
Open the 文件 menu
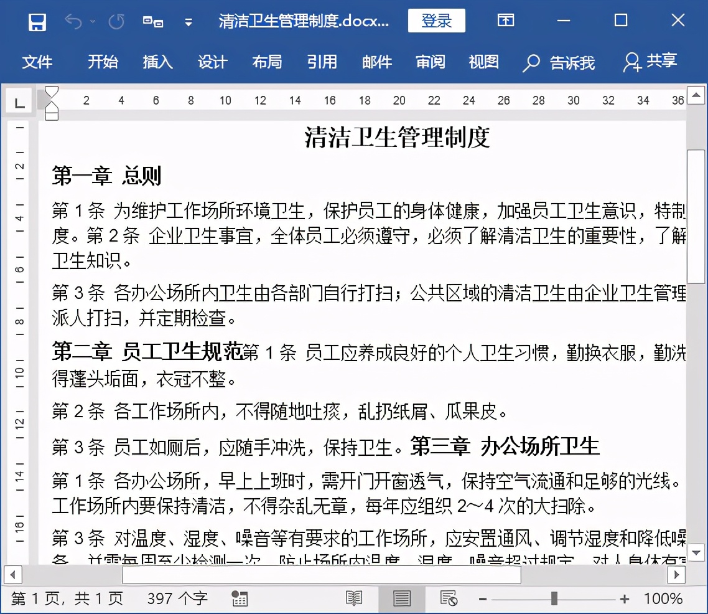click(38, 62)
